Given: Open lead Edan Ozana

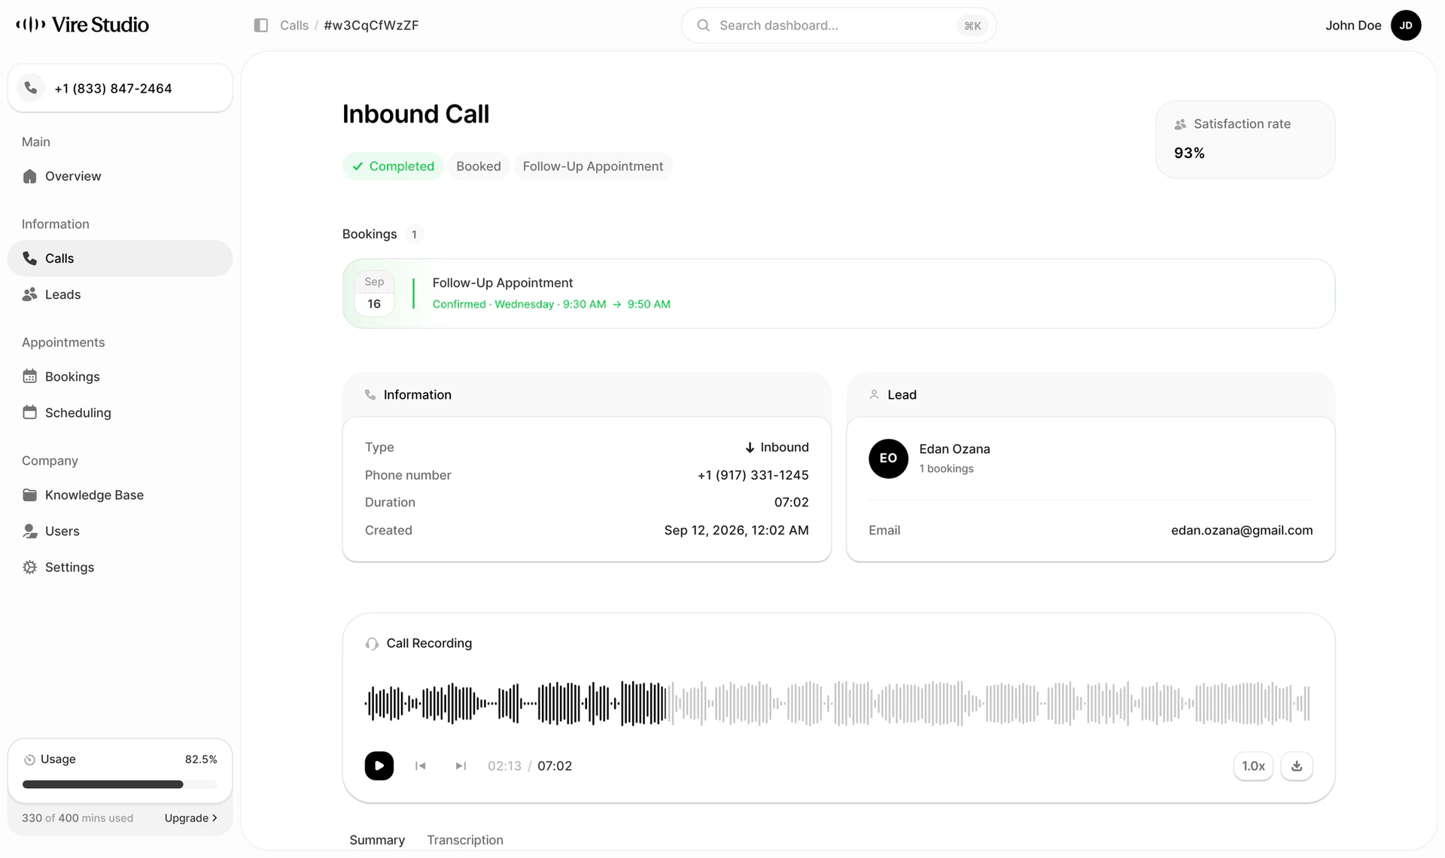Looking at the screenshot, I should point(954,449).
